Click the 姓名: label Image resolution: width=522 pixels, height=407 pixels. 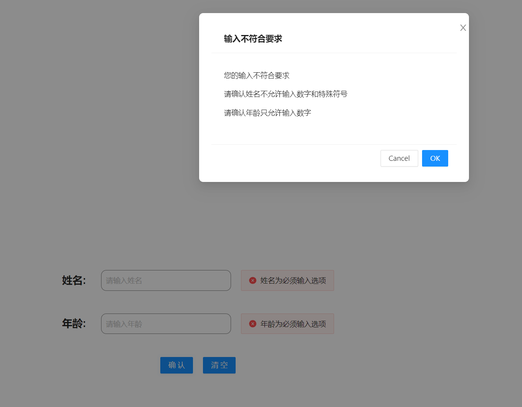click(74, 280)
